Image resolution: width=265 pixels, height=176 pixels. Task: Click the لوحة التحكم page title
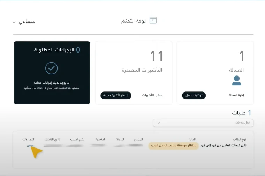tap(134, 21)
